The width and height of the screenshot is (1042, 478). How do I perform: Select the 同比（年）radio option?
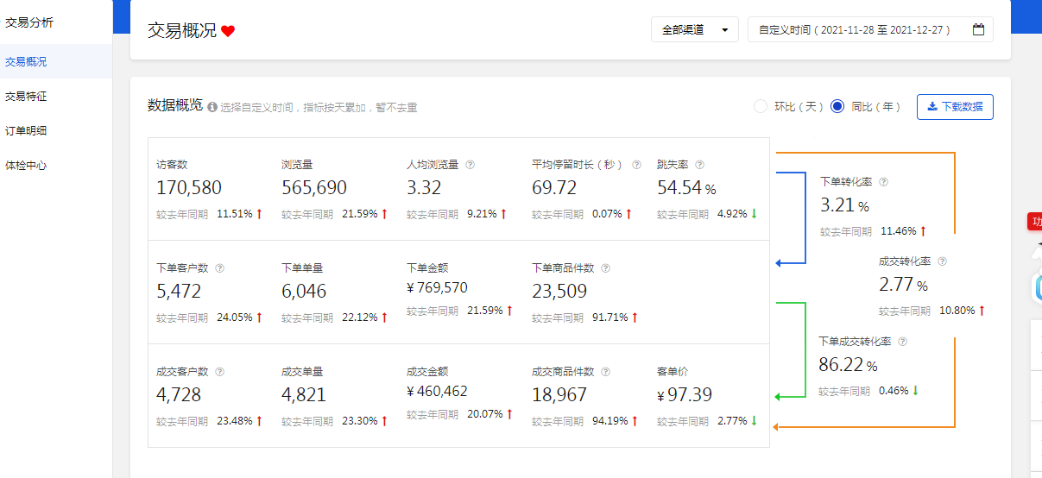[x=837, y=107]
